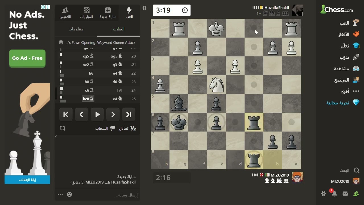This screenshot has width=364, height=205.
Task: Select the highlighted bc8 move in the list
Action: (x=88, y=99)
